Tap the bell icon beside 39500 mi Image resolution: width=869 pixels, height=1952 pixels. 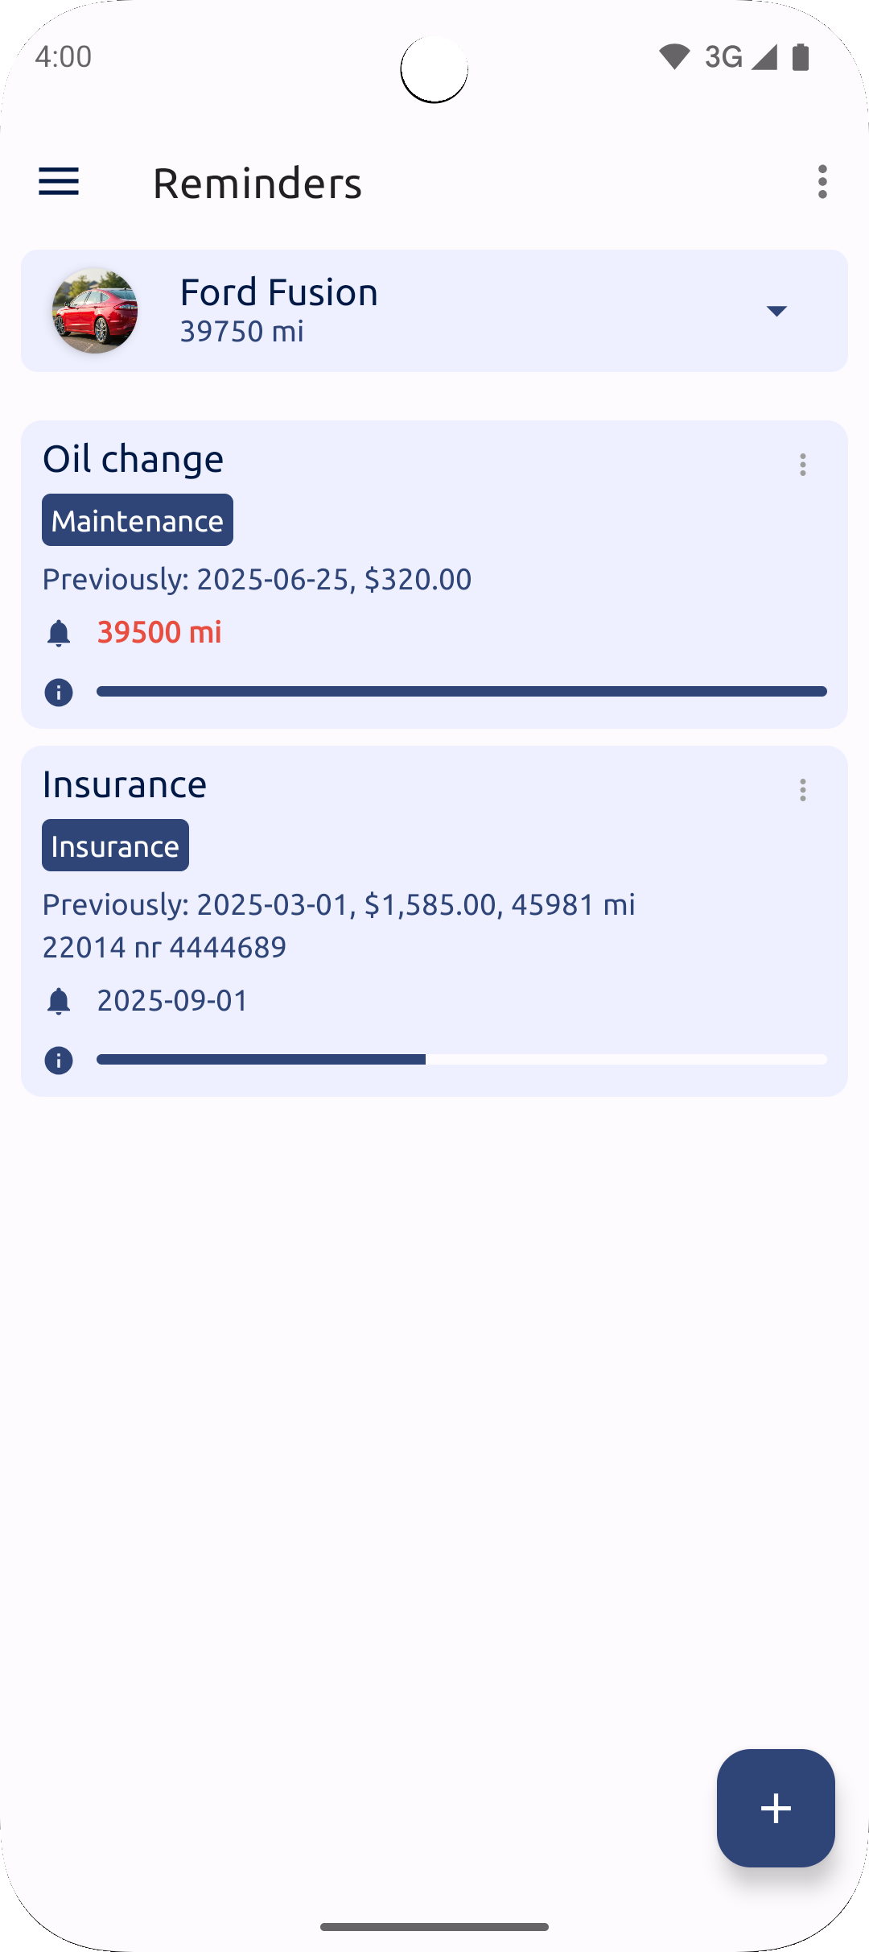[x=59, y=633]
